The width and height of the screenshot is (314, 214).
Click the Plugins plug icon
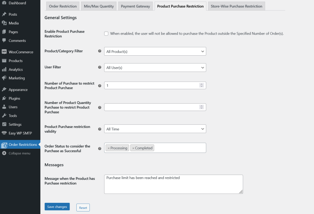coord(4,98)
